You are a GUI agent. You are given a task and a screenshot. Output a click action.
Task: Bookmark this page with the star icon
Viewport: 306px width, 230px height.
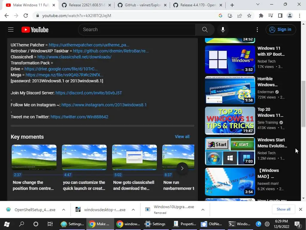[249, 16]
